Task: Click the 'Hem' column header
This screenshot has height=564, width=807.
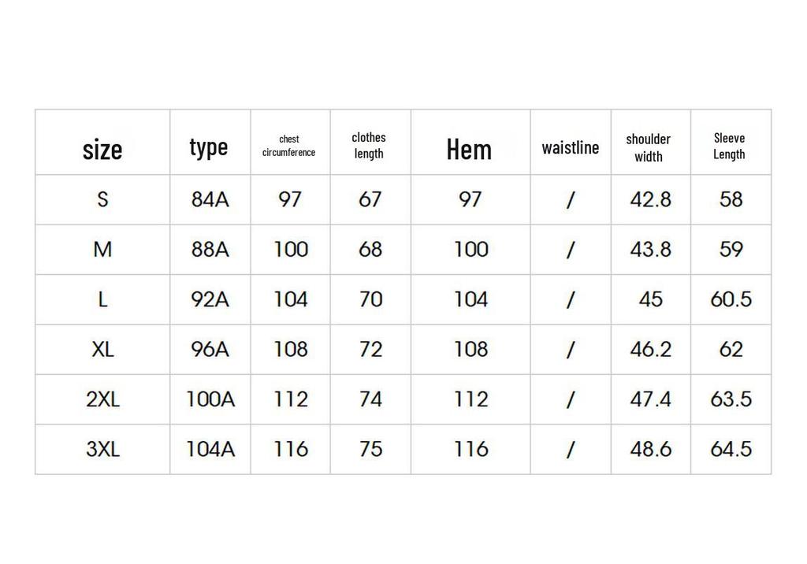Action: [469, 150]
